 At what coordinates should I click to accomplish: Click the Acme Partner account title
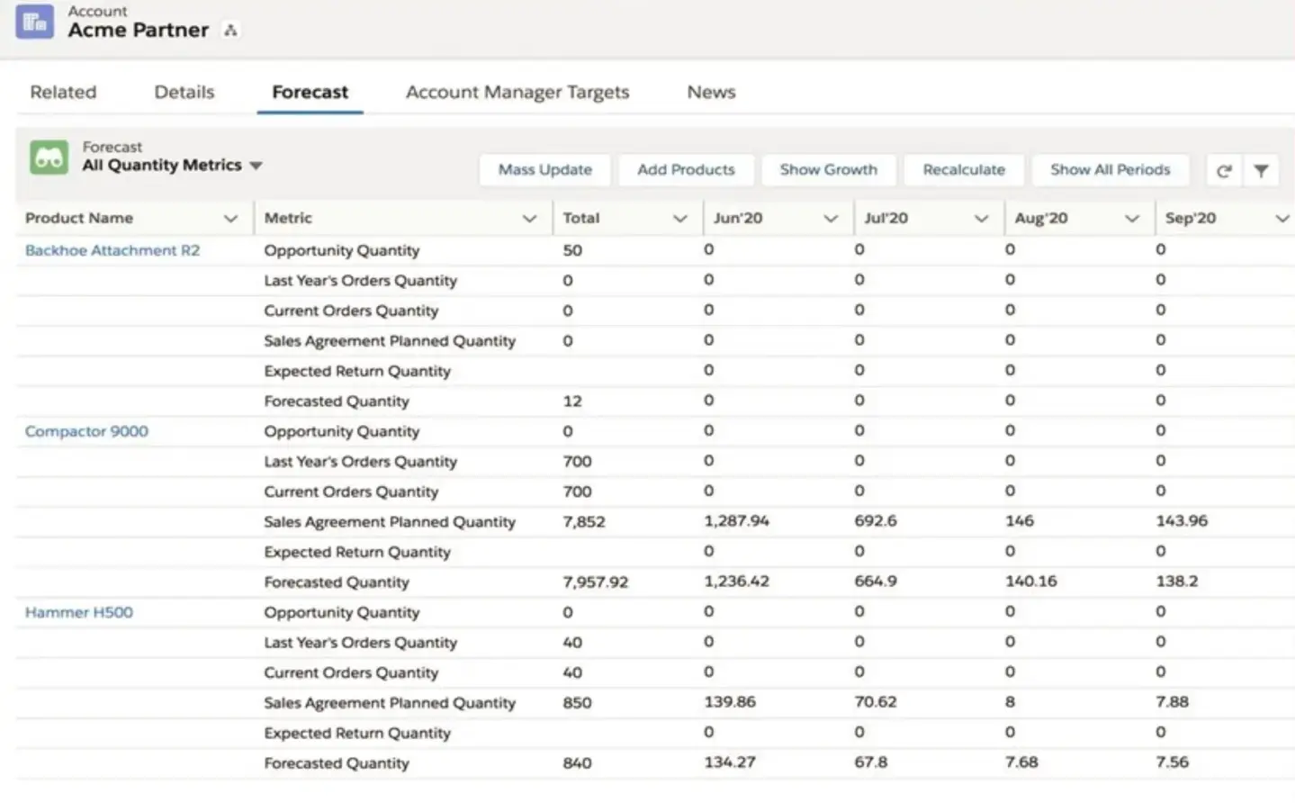139,30
